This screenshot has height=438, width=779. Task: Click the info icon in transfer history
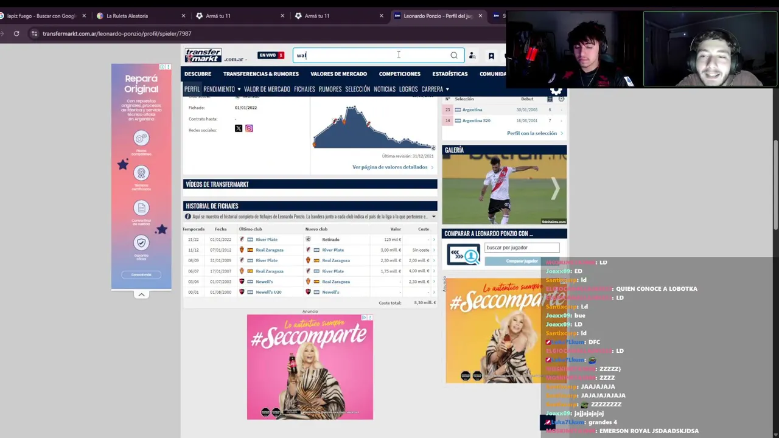pyautogui.click(x=187, y=217)
